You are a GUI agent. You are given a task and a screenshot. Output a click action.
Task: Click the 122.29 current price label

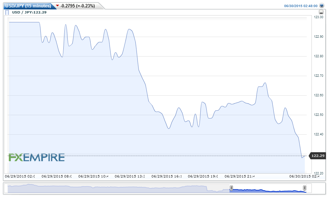[318, 156]
